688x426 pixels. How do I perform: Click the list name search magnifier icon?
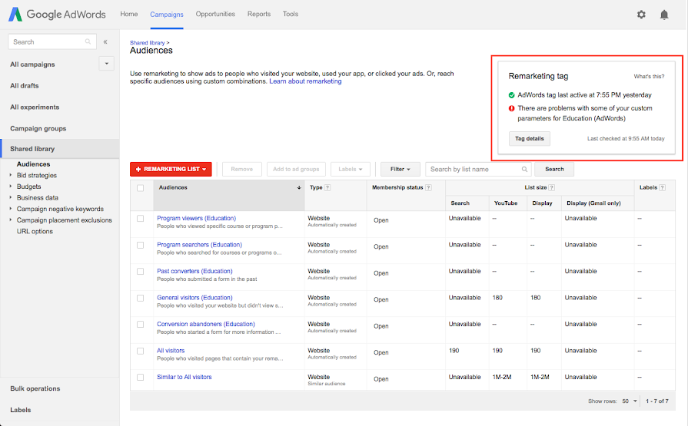pyautogui.click(x=524, y=169)
